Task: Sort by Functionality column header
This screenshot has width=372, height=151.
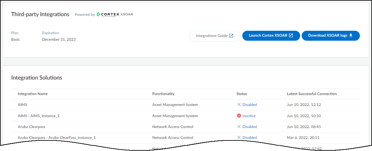Action: 163,94
